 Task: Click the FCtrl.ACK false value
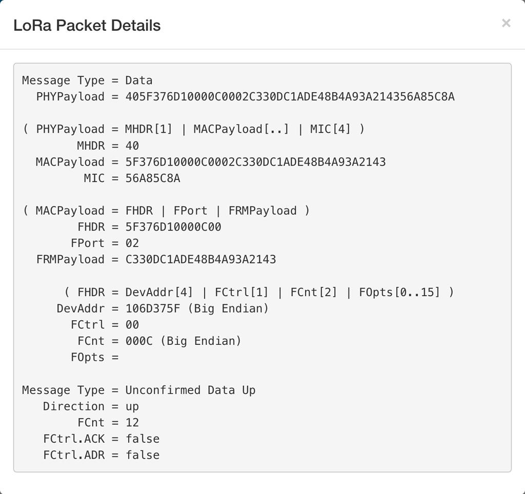pos(143,439)
